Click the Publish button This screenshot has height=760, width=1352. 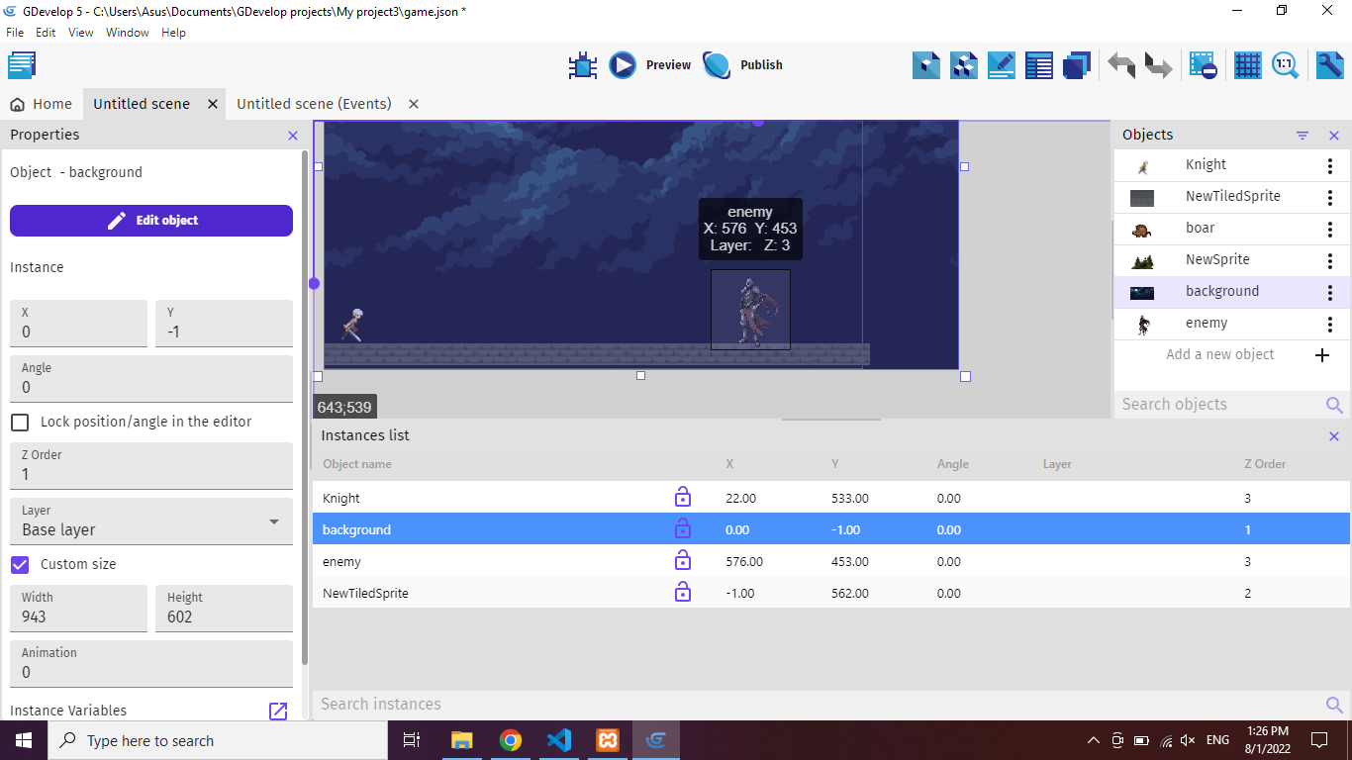pyautogui.click(x=743, y=65)
